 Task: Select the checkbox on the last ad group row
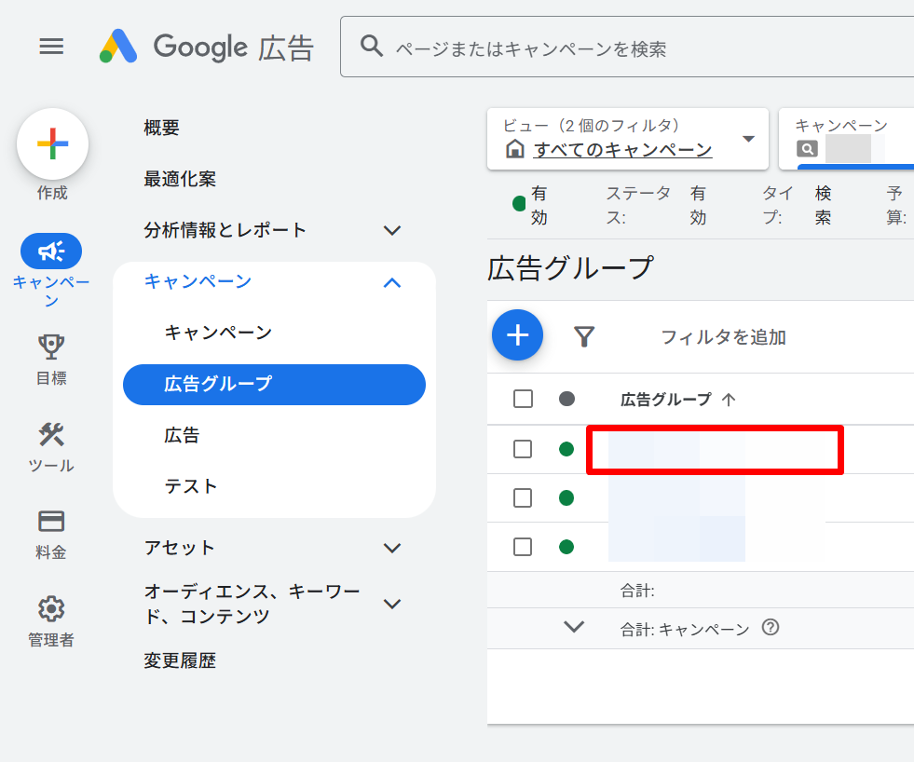pos(523,547)
